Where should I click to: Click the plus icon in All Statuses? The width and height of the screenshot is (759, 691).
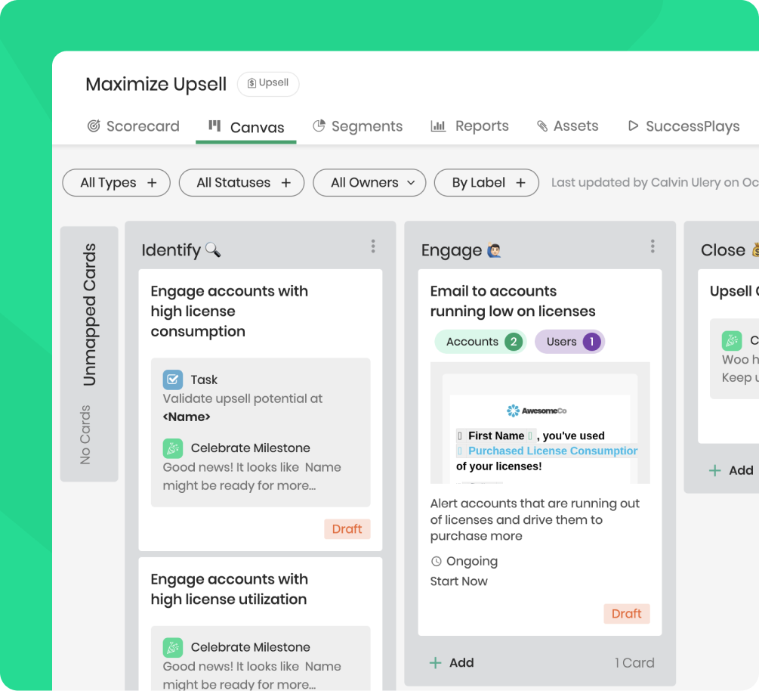(286, 183)
